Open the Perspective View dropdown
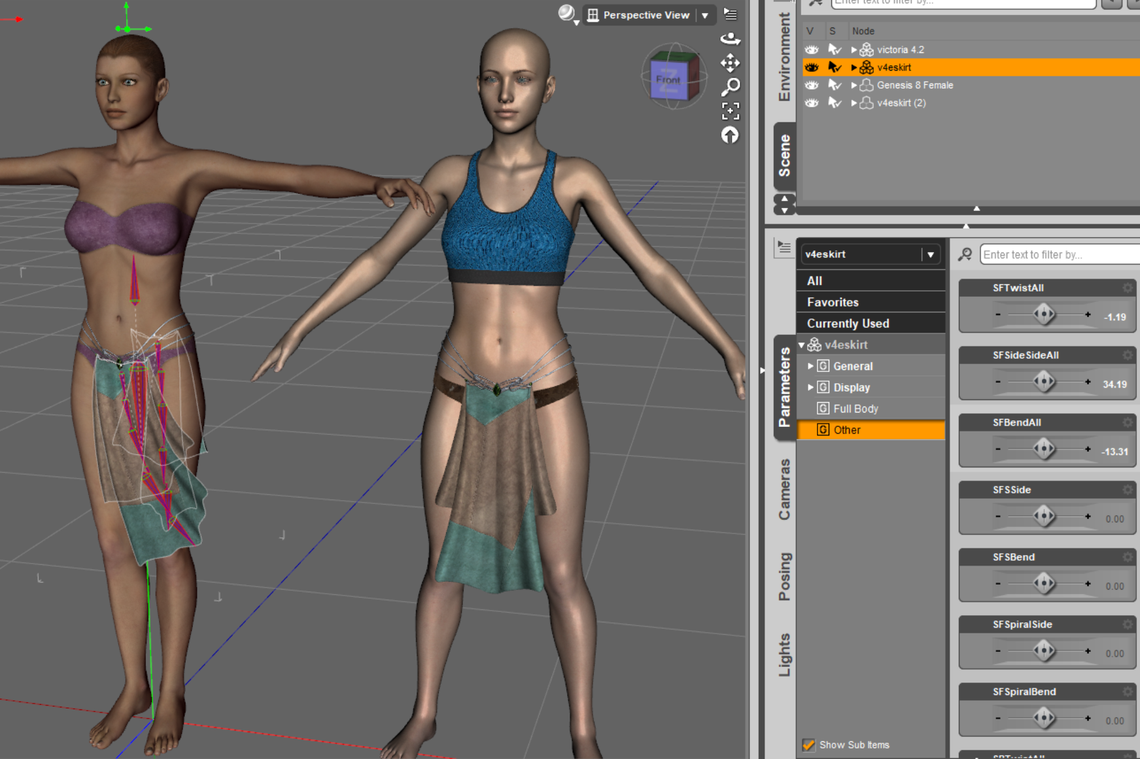Image resolution: width=1140 pixels, height=759 pixels. [705, 15]
